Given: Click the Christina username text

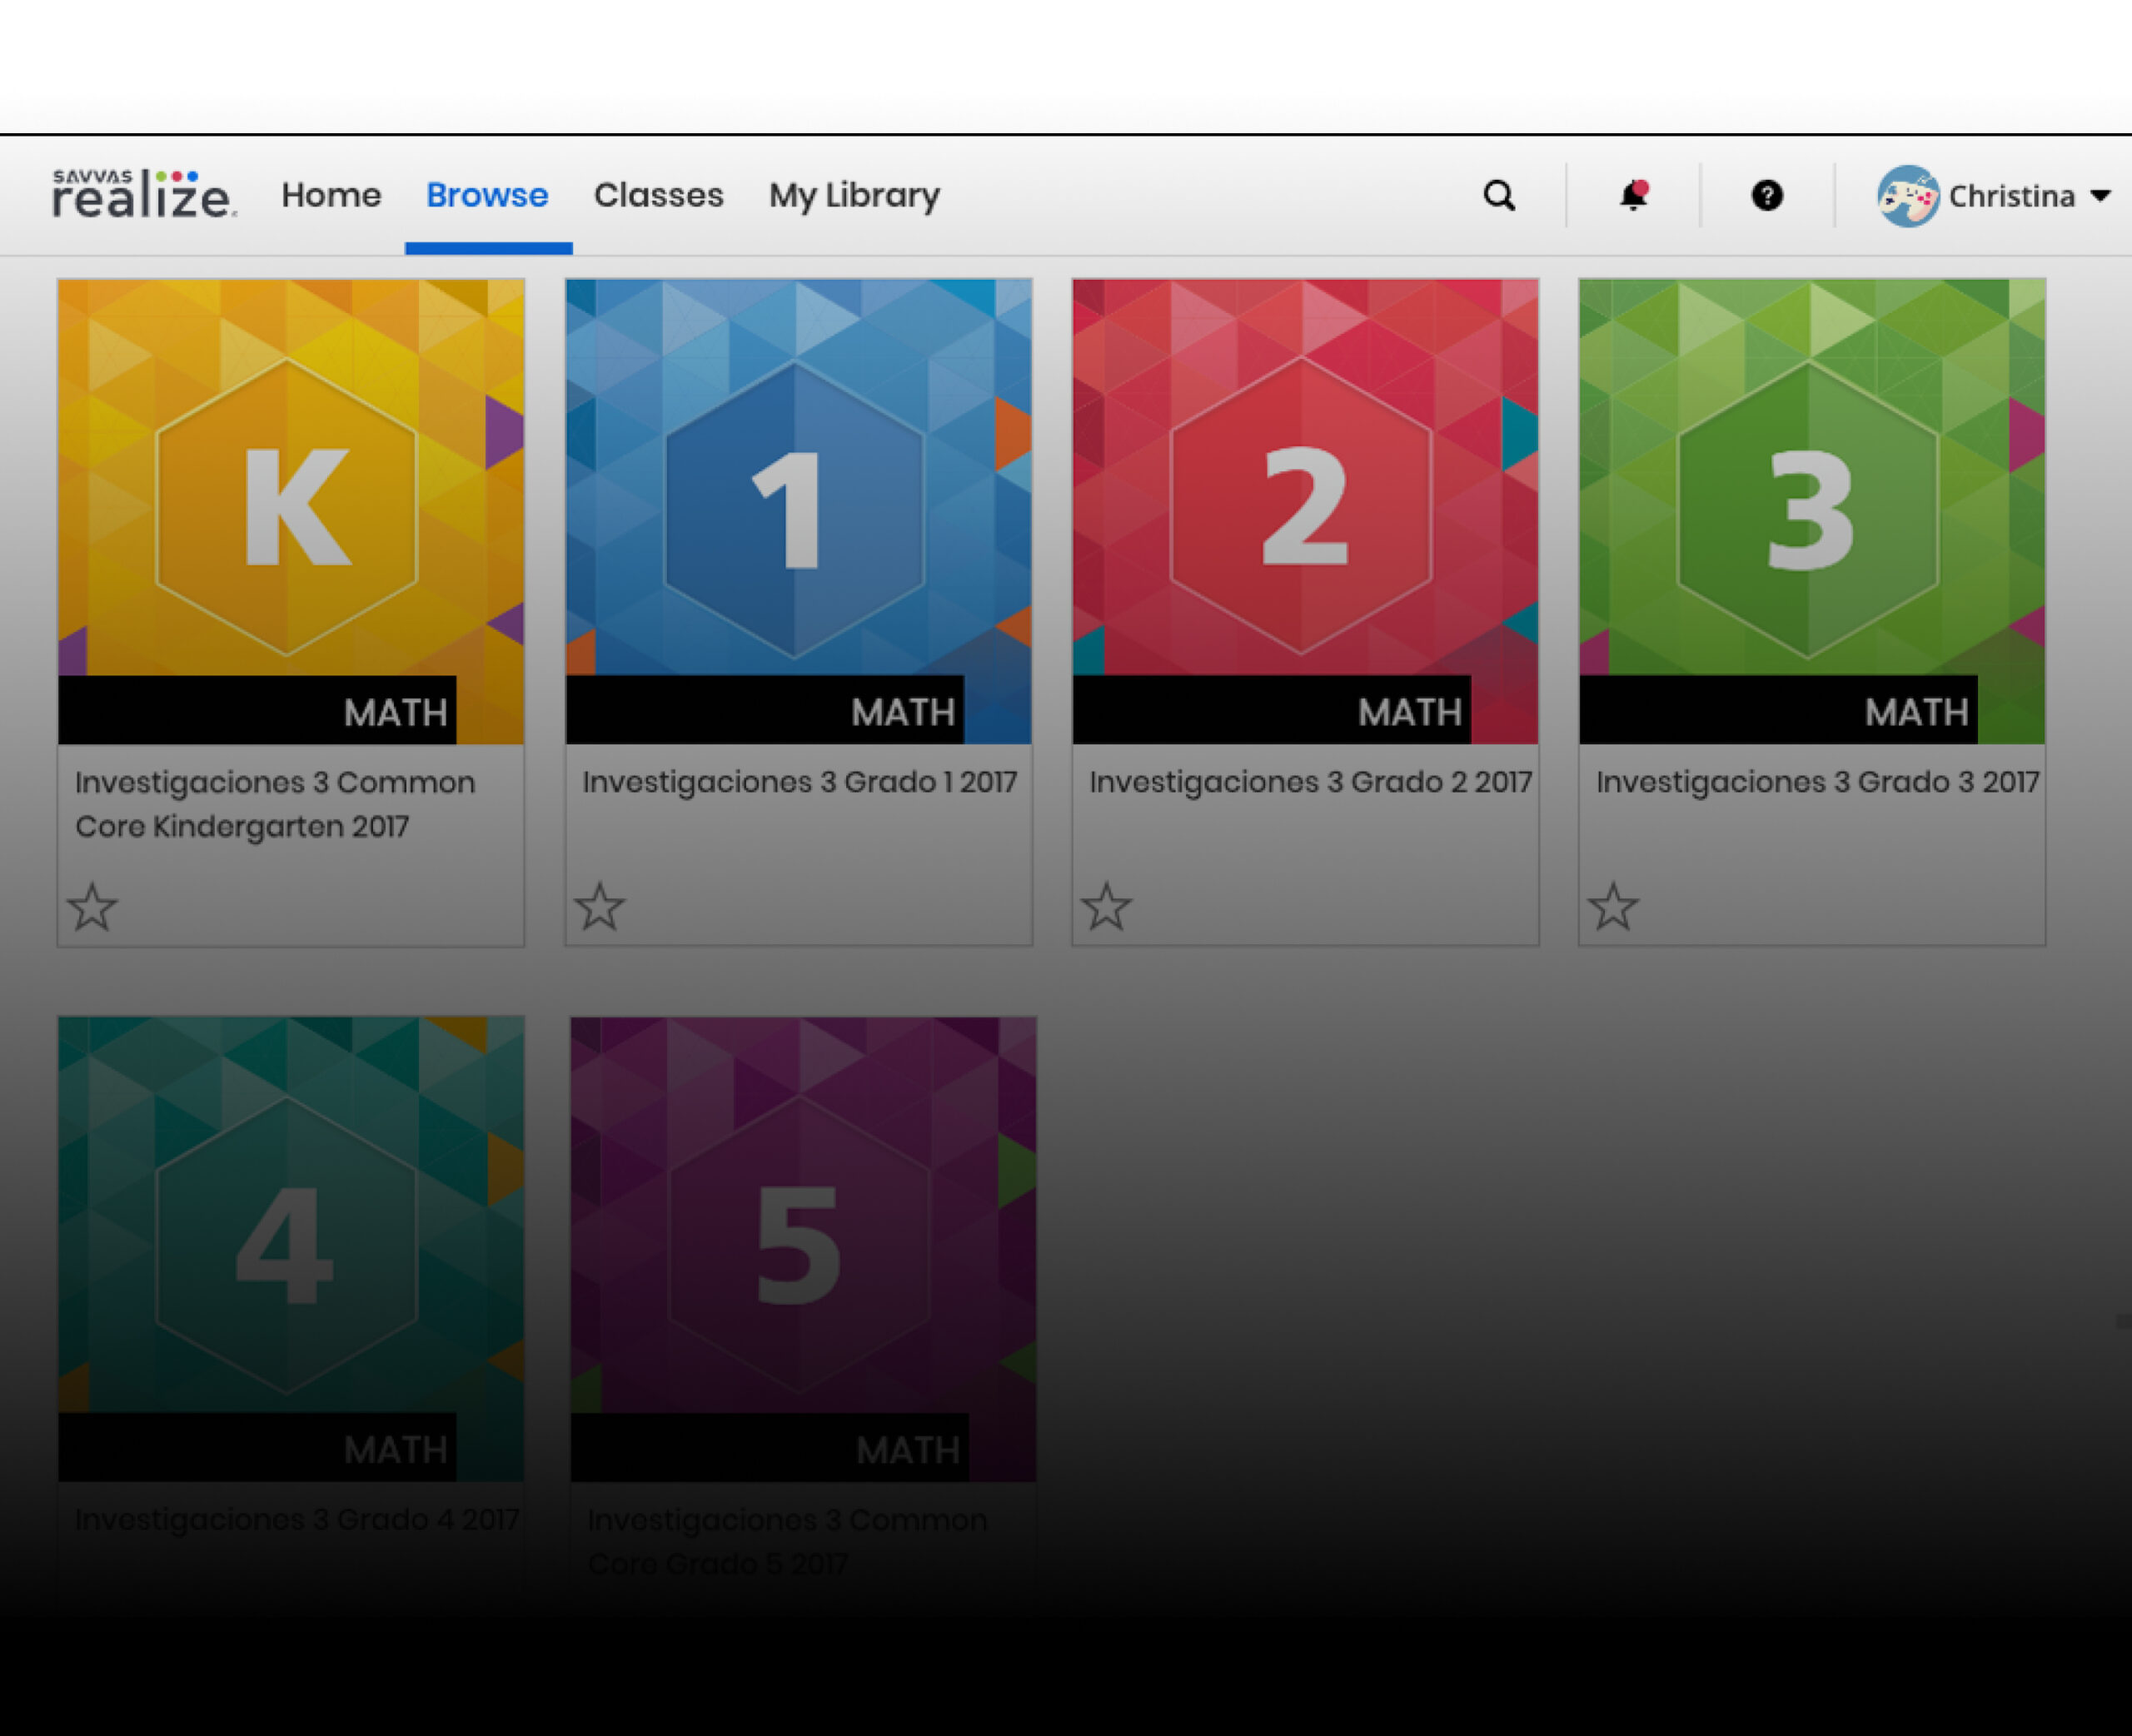Looking at the screenshot, I should [x=2012, y=196].
